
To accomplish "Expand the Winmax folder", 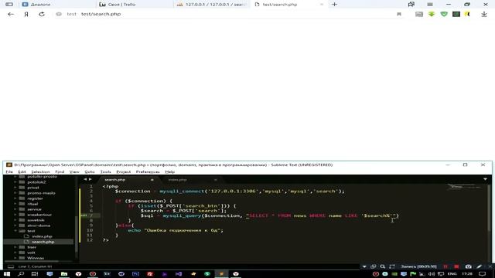I will point(15,258).
